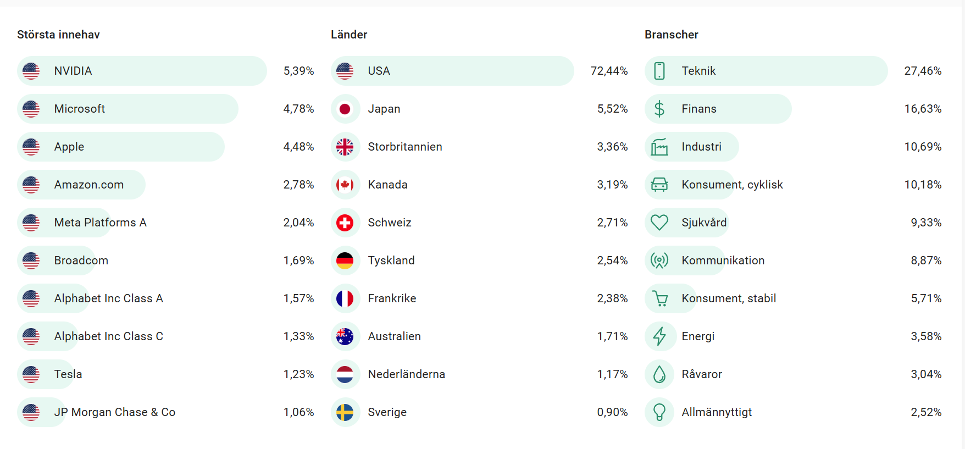
Task: Click the factory icon beside Industri
Action: click(x=659, y=147)
